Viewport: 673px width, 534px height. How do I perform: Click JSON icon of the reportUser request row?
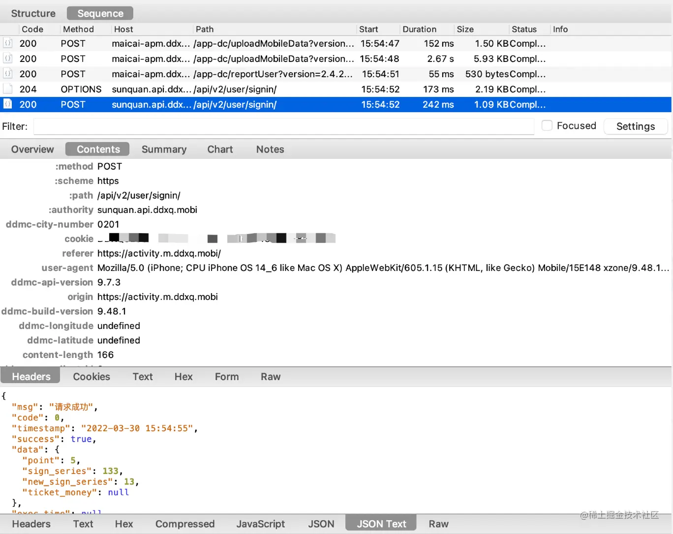click(x=7, y=74)
